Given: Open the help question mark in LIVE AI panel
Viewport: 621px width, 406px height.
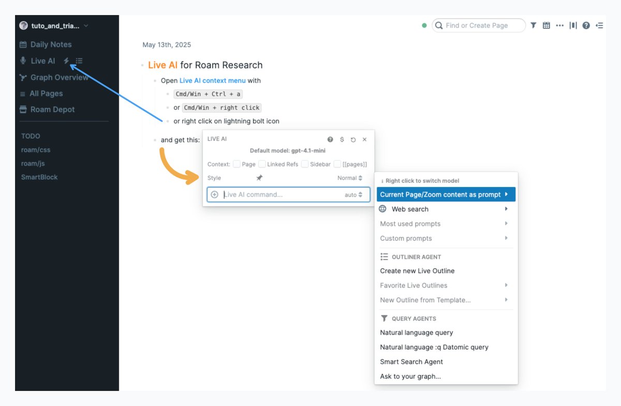Looking at the screenshot, I should (x=330, y=139).
